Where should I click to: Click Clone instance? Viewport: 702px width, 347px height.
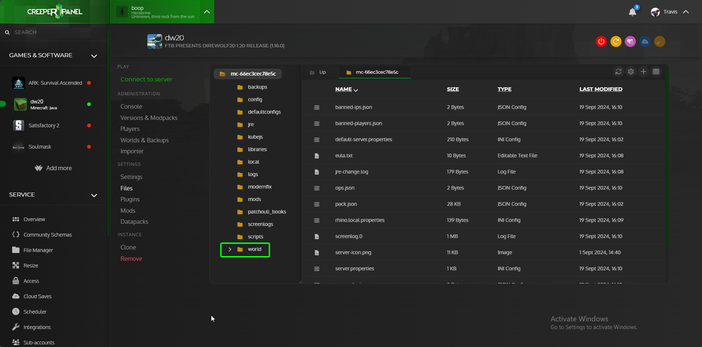(x=128, y=247)
